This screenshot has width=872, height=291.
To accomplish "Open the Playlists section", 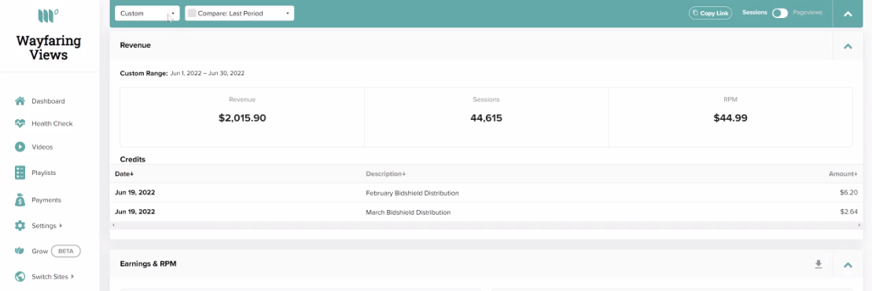I will (43, 173).
